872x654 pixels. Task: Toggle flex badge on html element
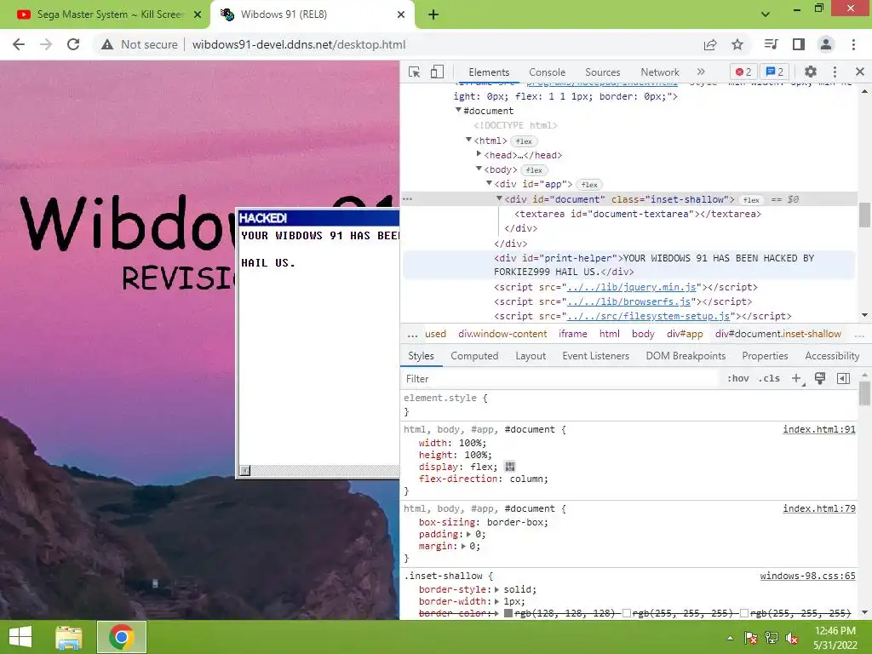[524, 141]
